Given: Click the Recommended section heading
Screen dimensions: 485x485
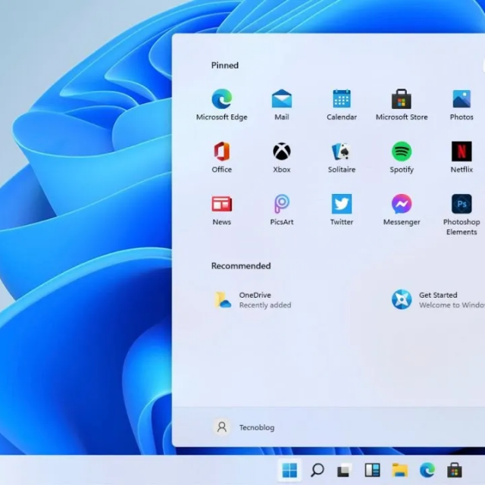Looking at the screenshot, I should click(x=241, y=266).
